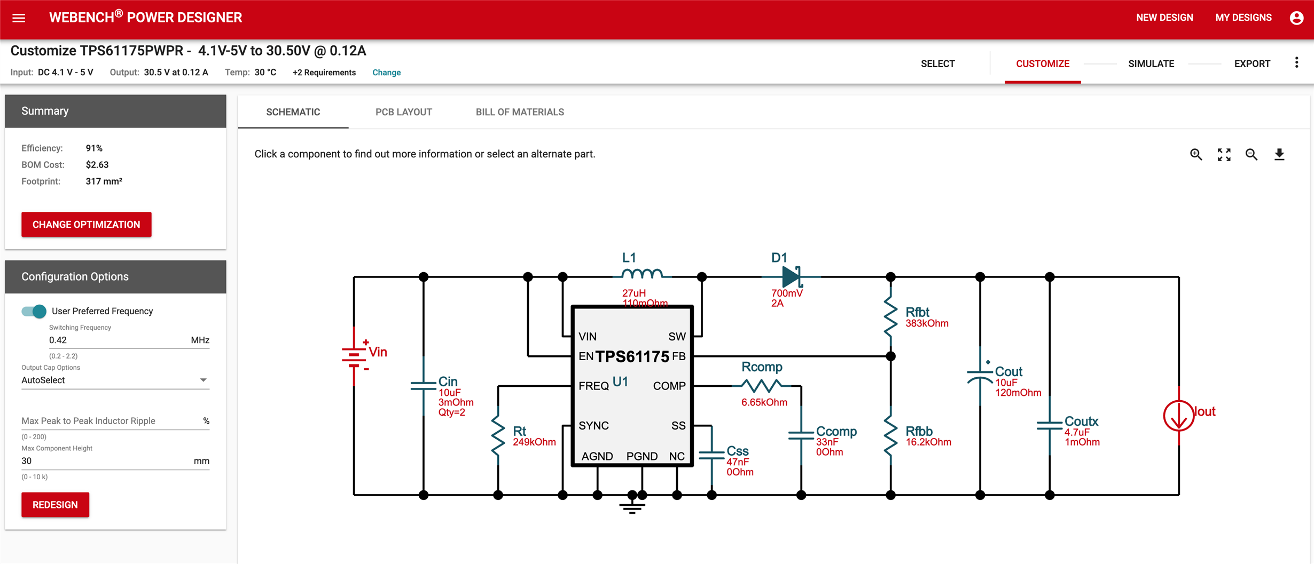The height and width of the screenshot is (564, 1314).
Task: Go to the Simulate step
Action: [1151, 63]
